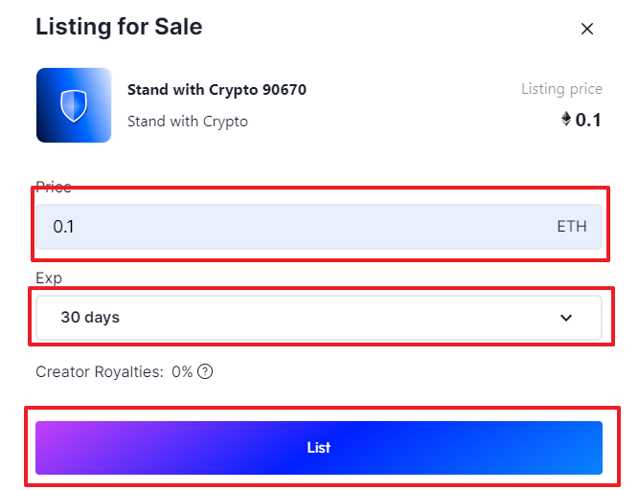Expand the expiration chevron arrow
Screen dimensions: 639x490
(x=566, y=318)
